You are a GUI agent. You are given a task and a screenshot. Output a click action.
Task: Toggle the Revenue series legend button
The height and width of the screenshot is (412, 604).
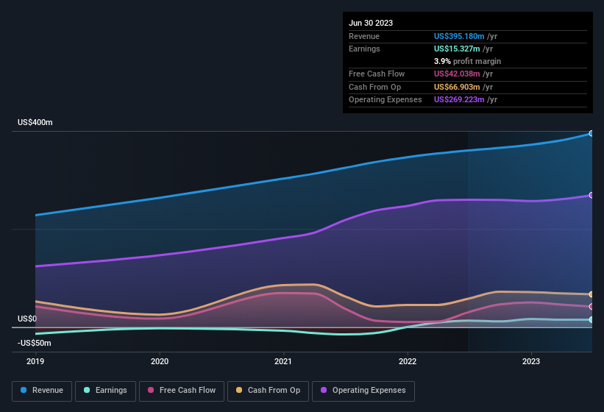(42, 391)
